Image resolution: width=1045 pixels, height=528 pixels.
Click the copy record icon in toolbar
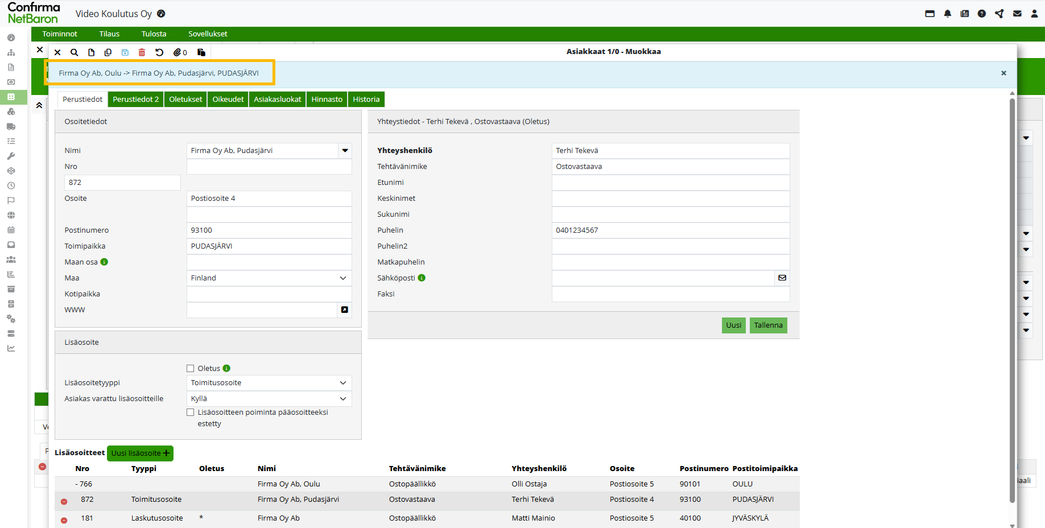(x=108, y=52)
